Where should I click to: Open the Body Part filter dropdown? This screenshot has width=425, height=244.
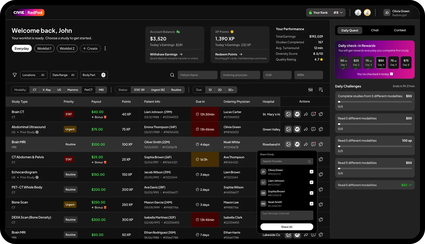pos(94,75)
